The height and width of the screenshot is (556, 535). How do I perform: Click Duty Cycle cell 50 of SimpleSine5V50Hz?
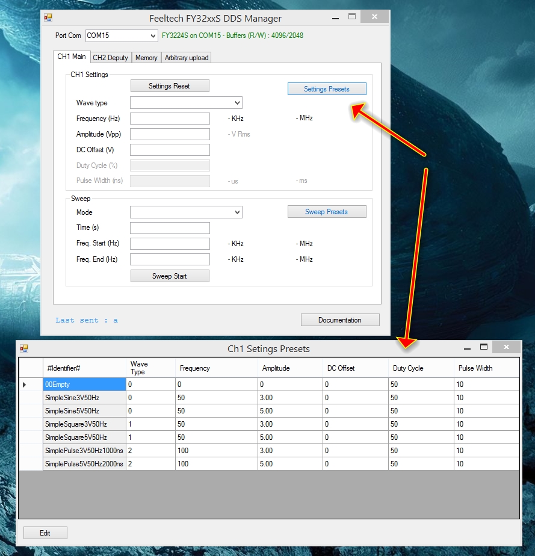(421, 411)
